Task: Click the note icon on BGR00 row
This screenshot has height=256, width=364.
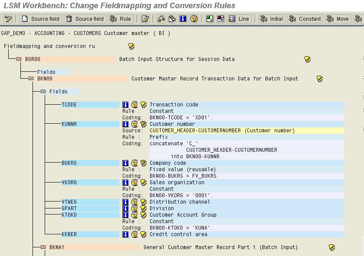Action: click(x=308, y=59)
